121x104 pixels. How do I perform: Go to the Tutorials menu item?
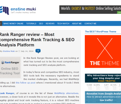pos(31,24)
